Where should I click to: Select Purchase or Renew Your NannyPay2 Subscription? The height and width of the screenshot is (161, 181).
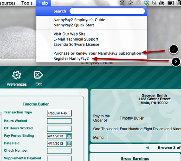point(97,53)
